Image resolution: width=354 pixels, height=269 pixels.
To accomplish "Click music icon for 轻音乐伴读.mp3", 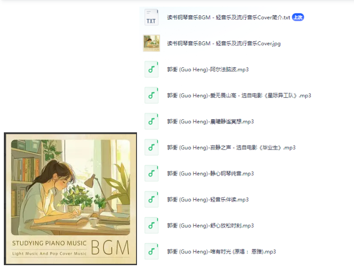I will 151,199.
